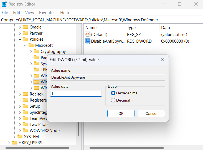Expand the Setup tree node
Image resolution: width=203 pixels, height=150 pixels.
point(20,106)
